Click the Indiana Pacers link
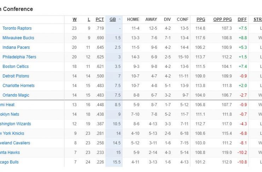The height and width of the screenshot is (172, 262). point(16,47)
